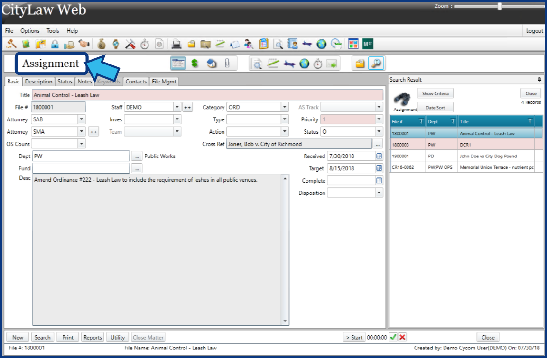Click the handshake icon in main toolbar
The image size is (547, 358).
[x=84, y=44]
